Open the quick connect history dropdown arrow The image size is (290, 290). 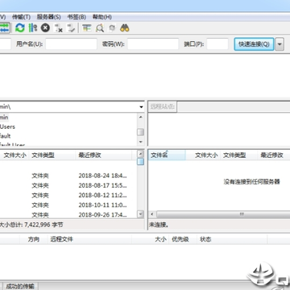[280, 44]
